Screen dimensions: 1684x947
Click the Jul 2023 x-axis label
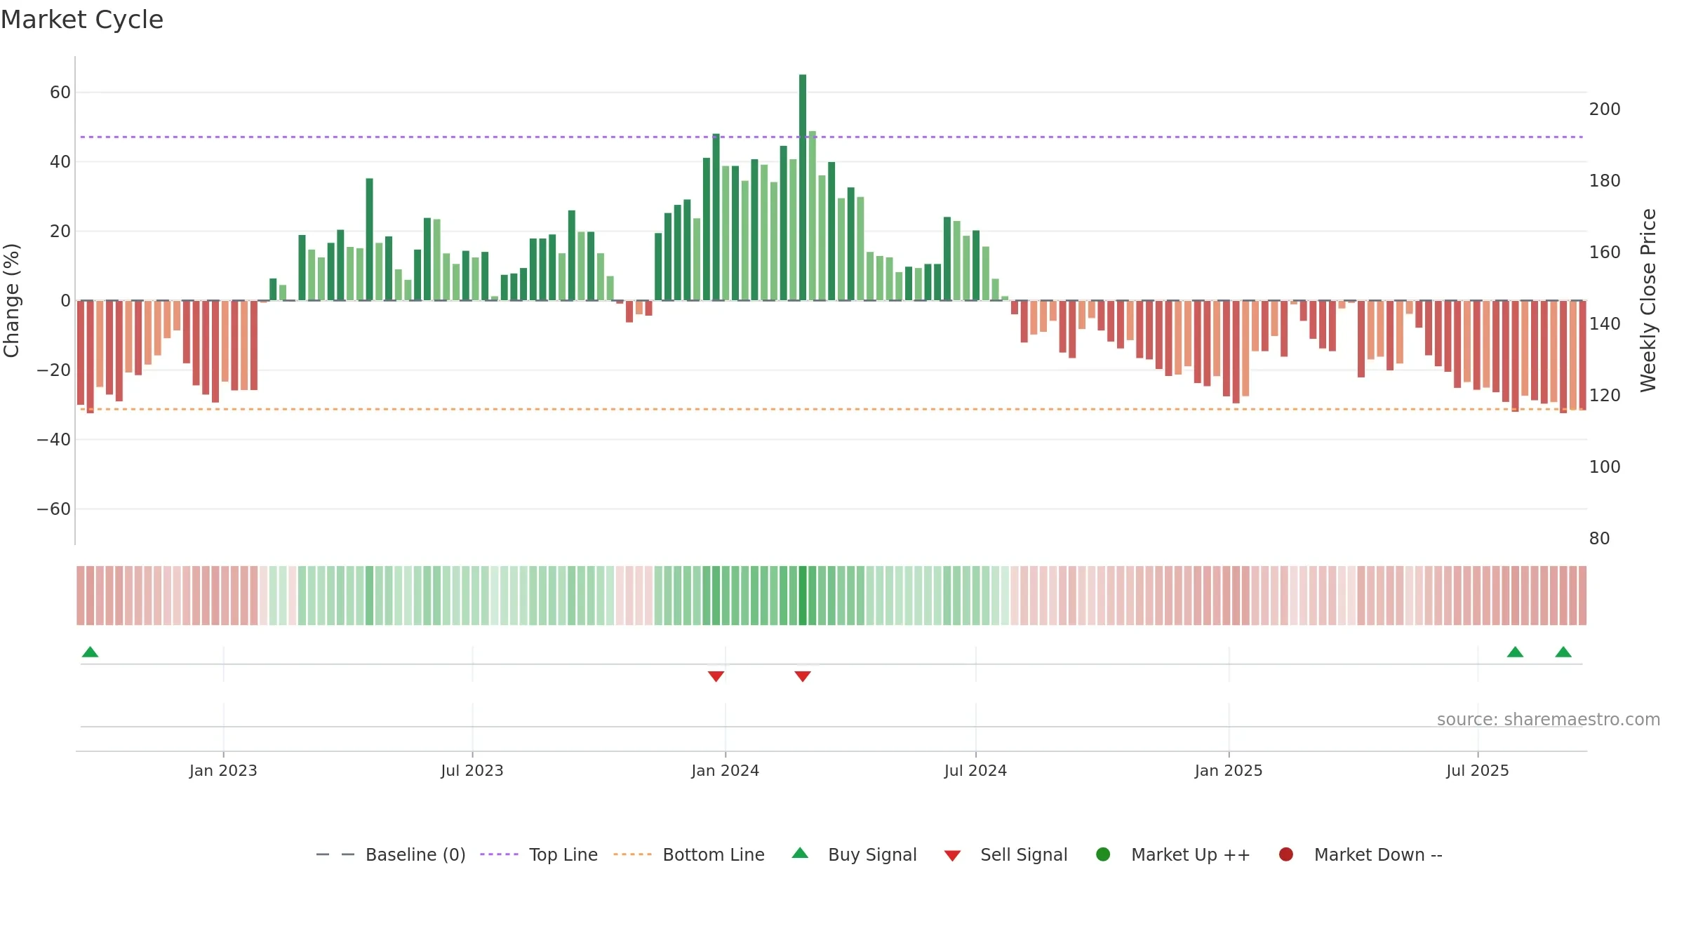click(x=472, y=770)
